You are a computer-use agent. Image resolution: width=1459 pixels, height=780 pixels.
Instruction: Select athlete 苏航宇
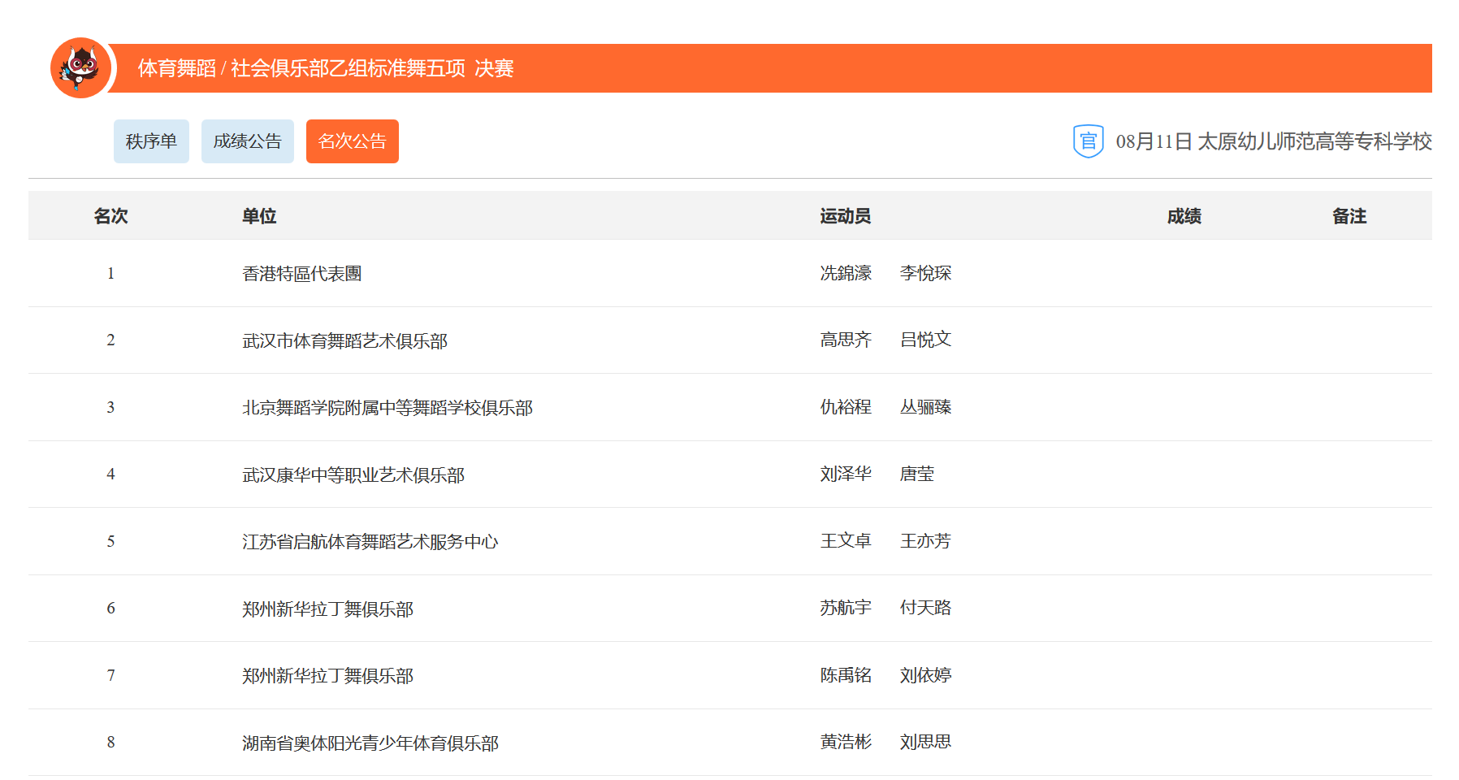[x=846, y=608]
